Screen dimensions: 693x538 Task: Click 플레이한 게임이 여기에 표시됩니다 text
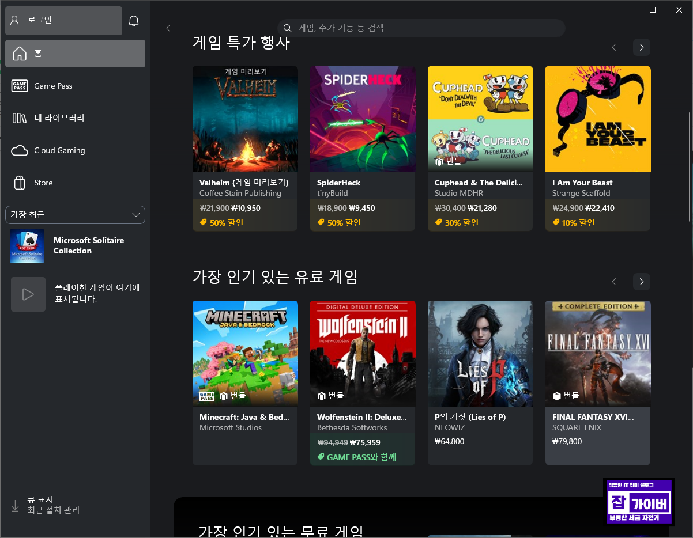coord(97,294)
